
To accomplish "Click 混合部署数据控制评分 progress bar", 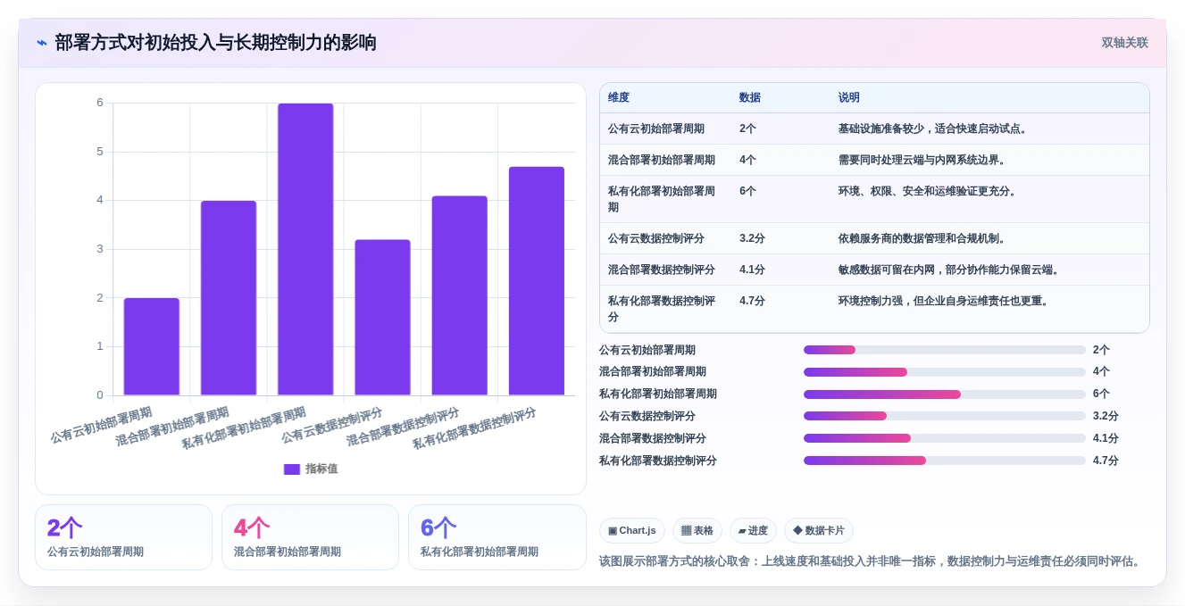I will click(x=945, y=438).
